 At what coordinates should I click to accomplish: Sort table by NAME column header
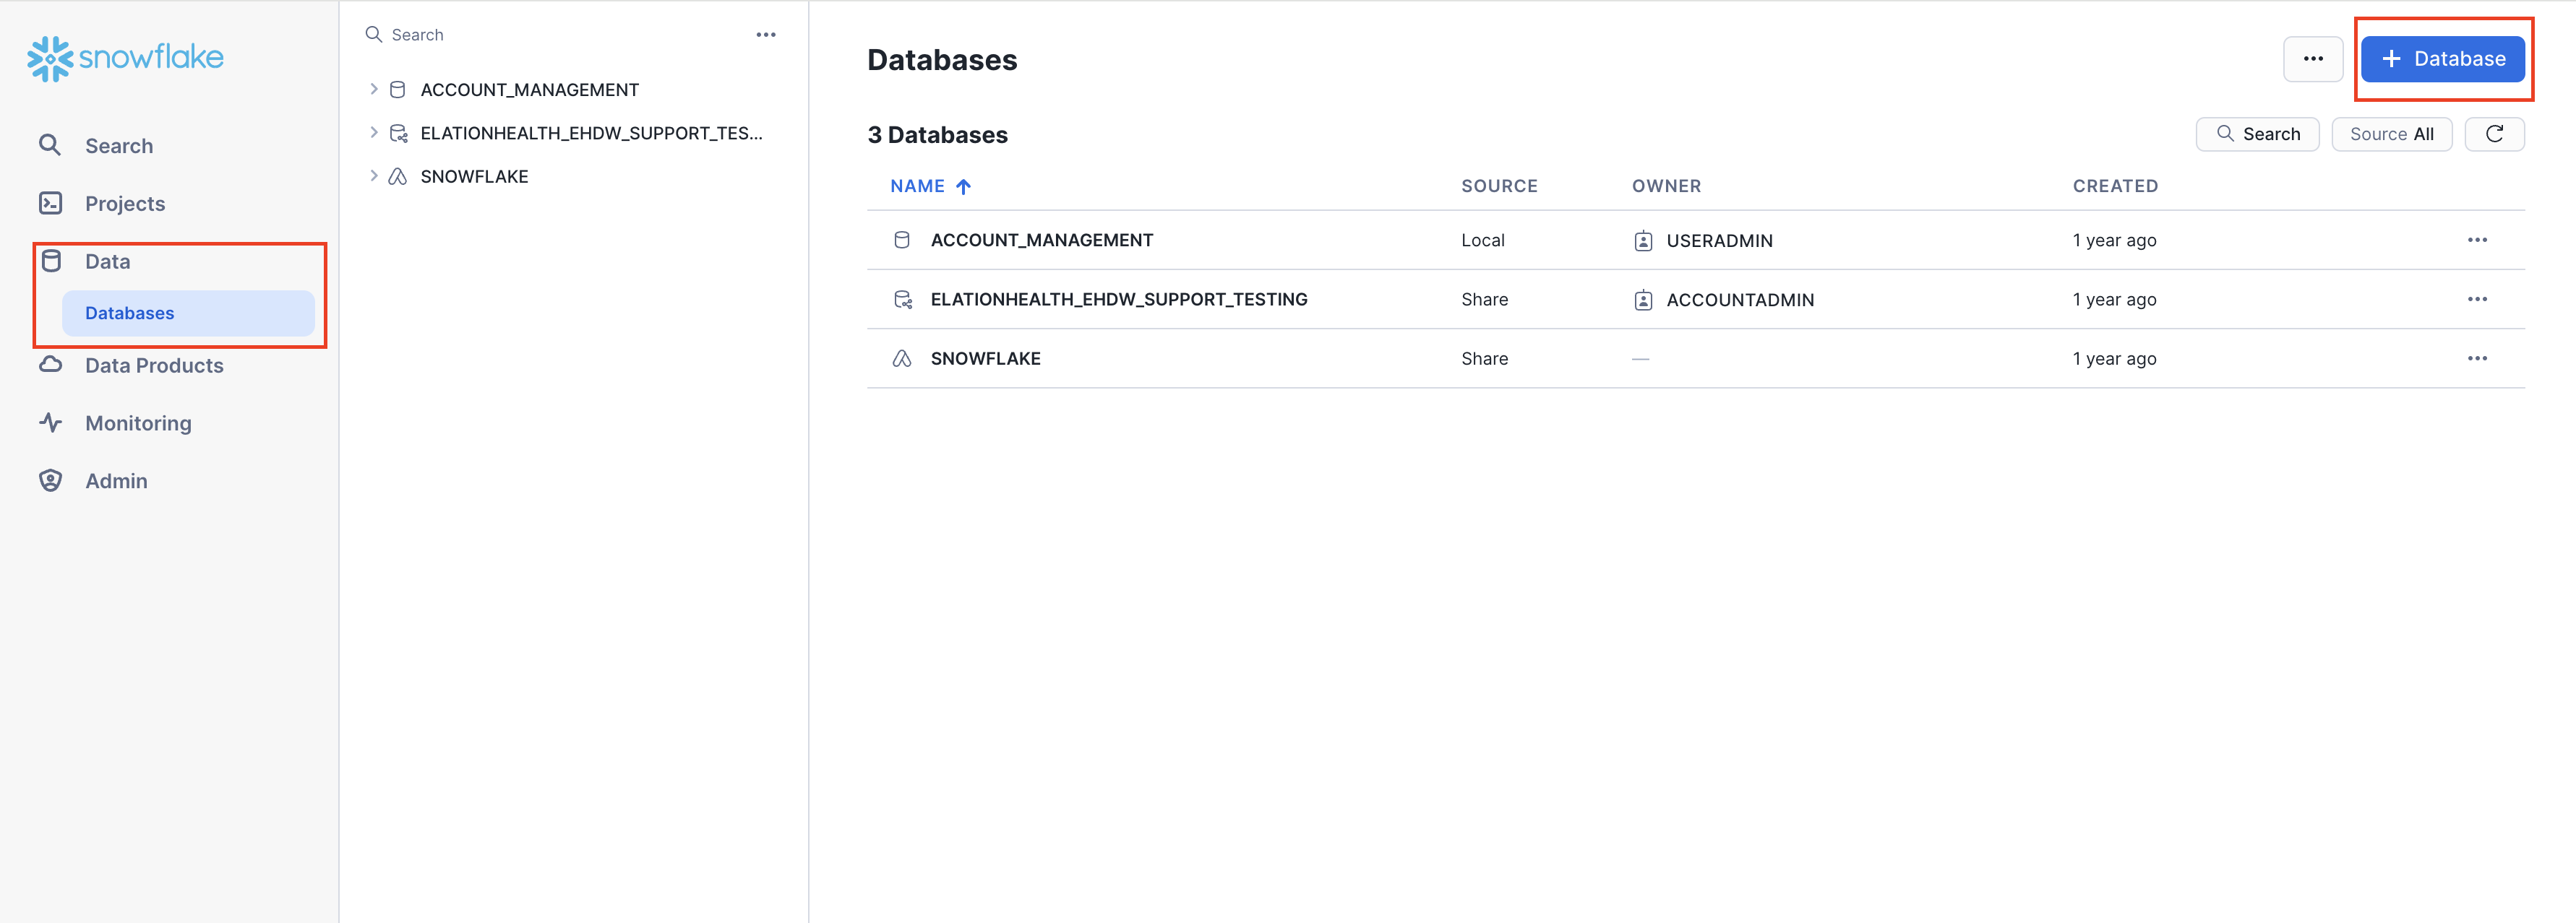[x=917, y=186]
